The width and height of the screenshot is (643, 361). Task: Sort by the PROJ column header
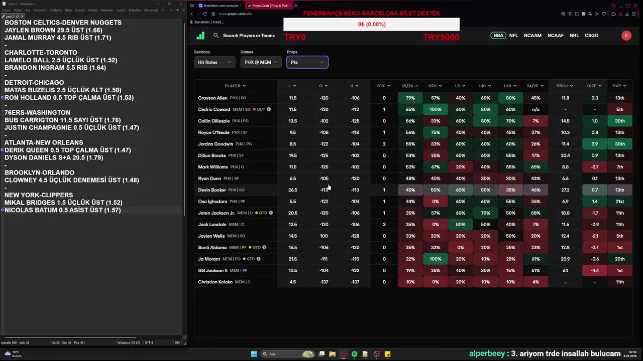click(x=565, y=86)
